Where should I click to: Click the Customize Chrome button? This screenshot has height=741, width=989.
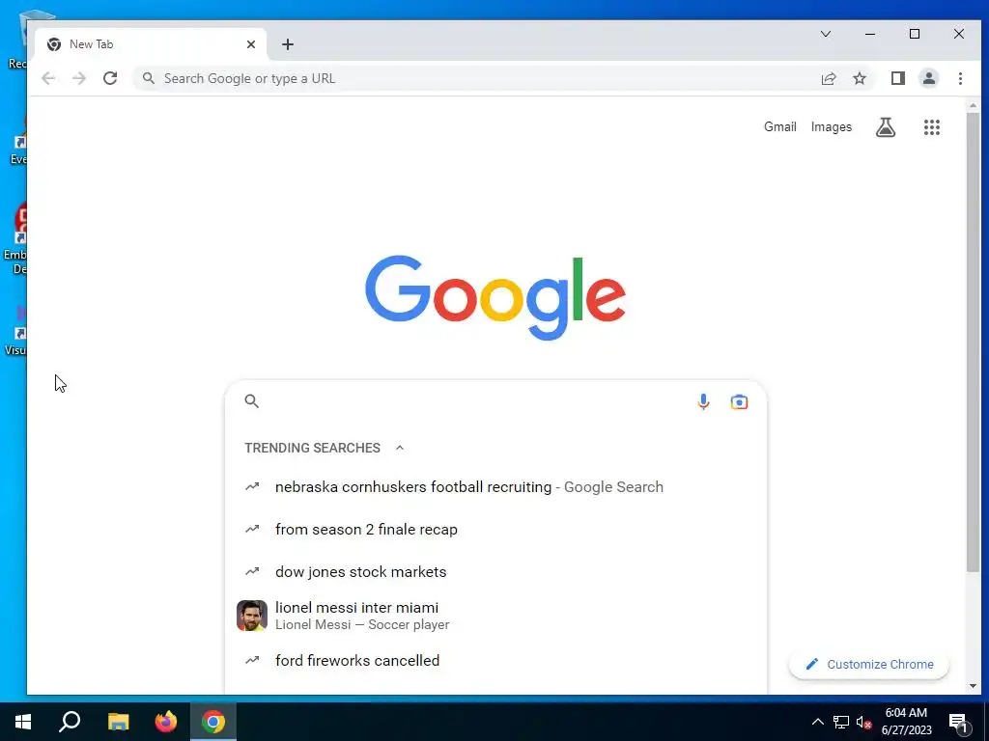[869, 664]
